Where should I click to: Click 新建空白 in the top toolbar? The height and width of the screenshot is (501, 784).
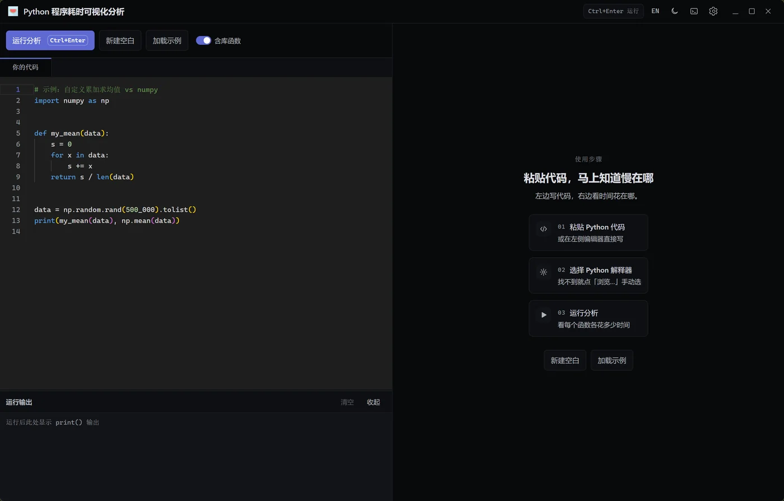tap(120, 40)
